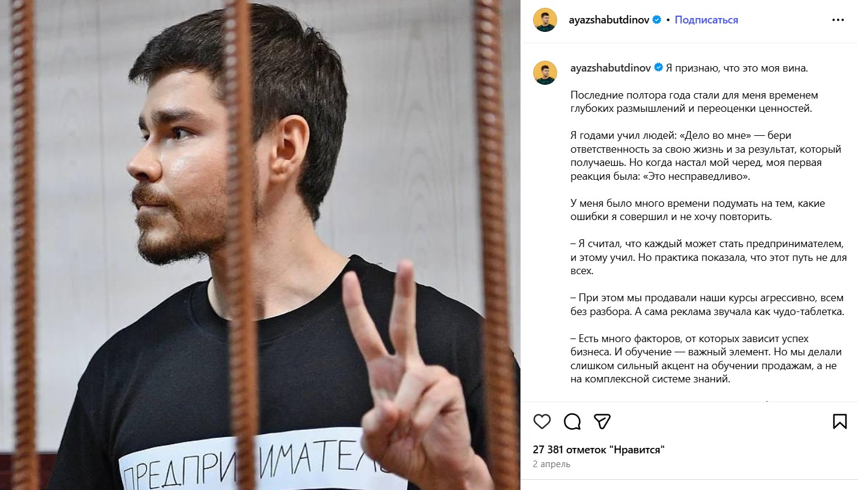Image resolution: width=858 pixels, height=490 pixels.
Task: Share post using the paper plane icon
Action: coord(602,420)
